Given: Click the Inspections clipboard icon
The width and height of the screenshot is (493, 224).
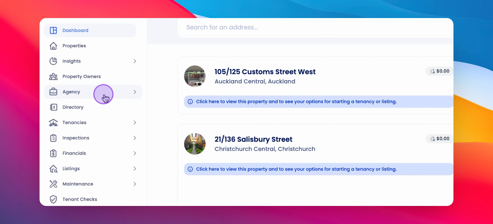Looking at the screenshot, I should 54,138.
